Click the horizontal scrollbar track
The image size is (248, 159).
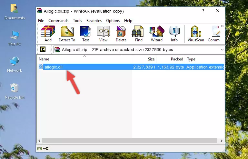pos(130,141)
